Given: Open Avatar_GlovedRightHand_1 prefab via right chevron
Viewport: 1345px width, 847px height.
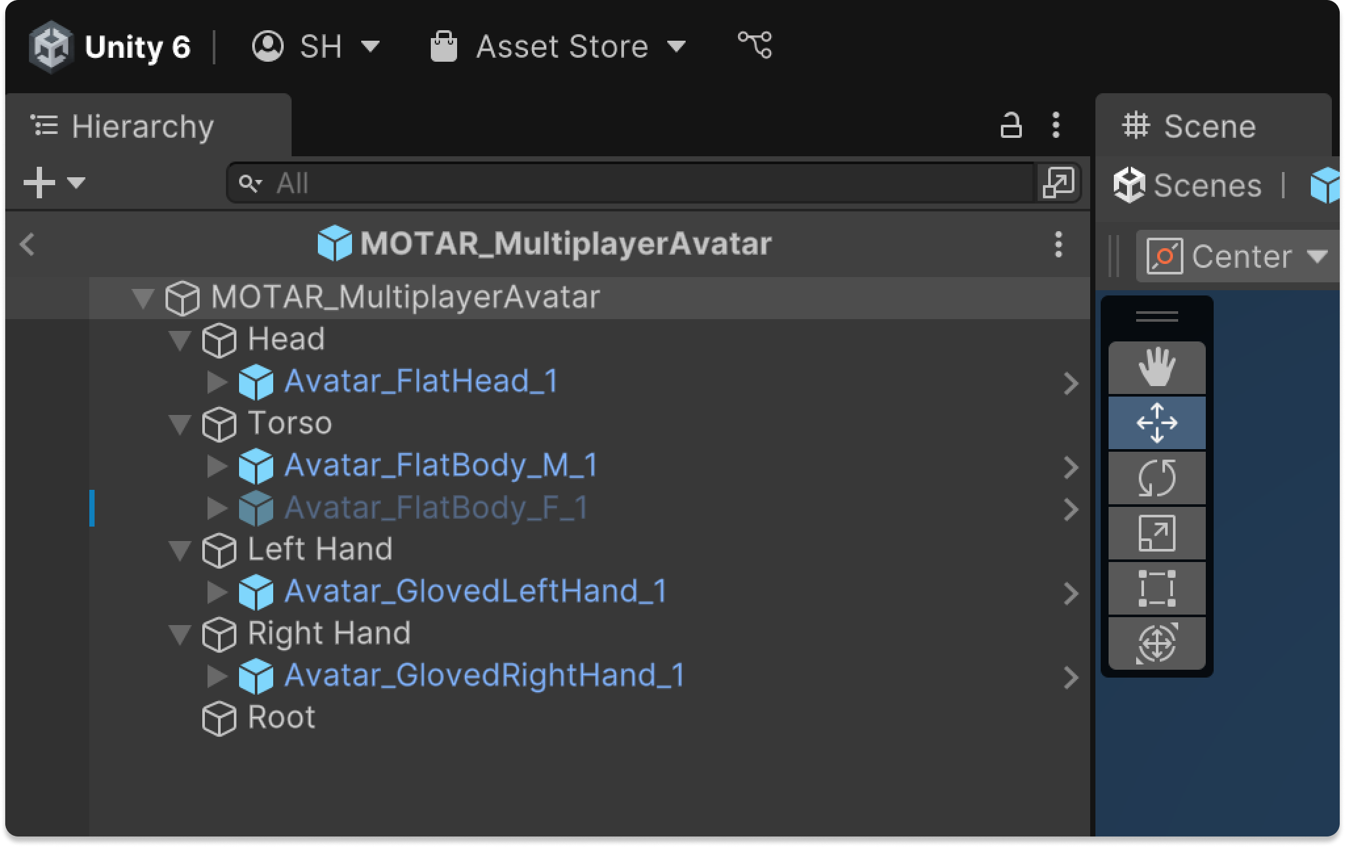Looking at the screenshot, I should (x=1070, y=677).
